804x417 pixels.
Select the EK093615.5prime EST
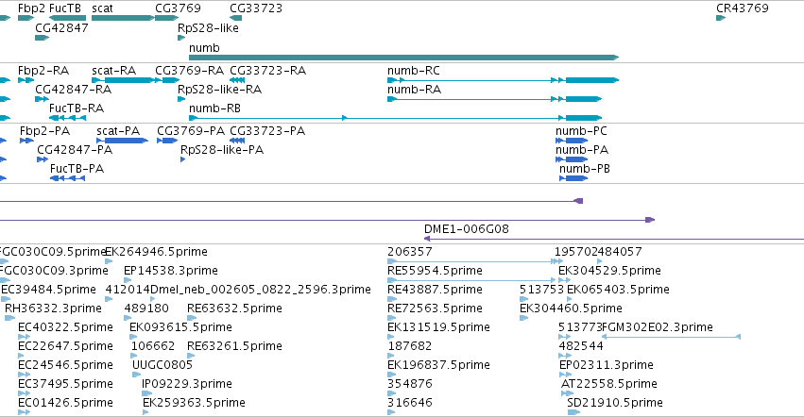[133, 337]
